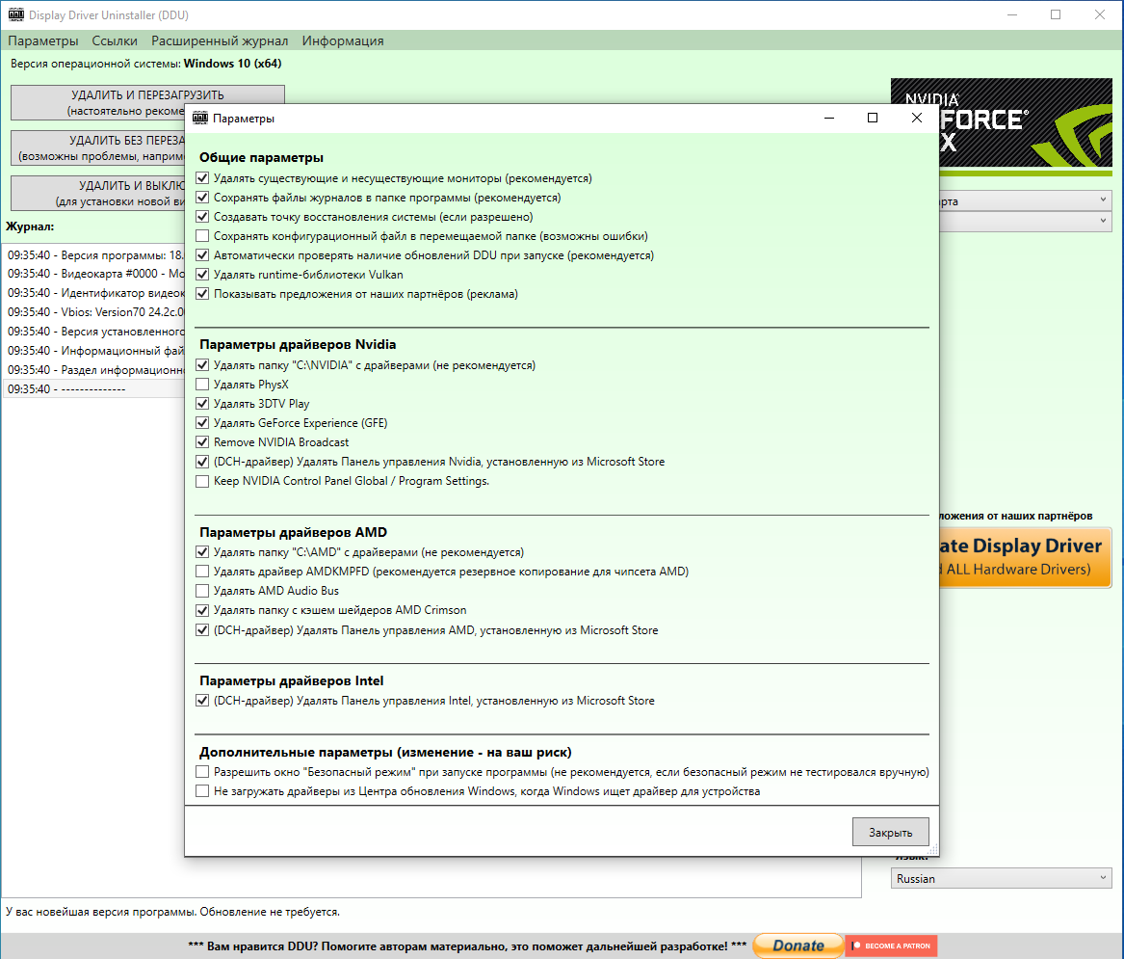Click the Update Display Driver partner banner
1124x959 pixels.
pyautogui.click(x=1025, y=557)
